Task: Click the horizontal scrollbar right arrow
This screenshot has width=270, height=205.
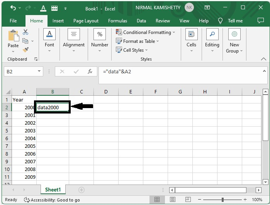Action: pos(258,190)
